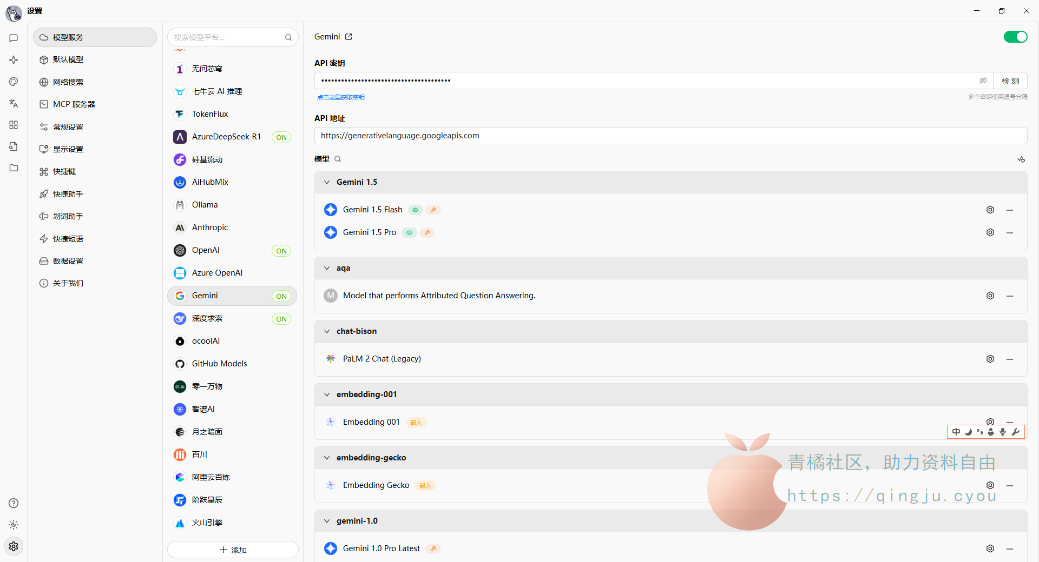Open 快捷键 settings section
Viewport: 1039px width, 562px height.
point(95,171)
